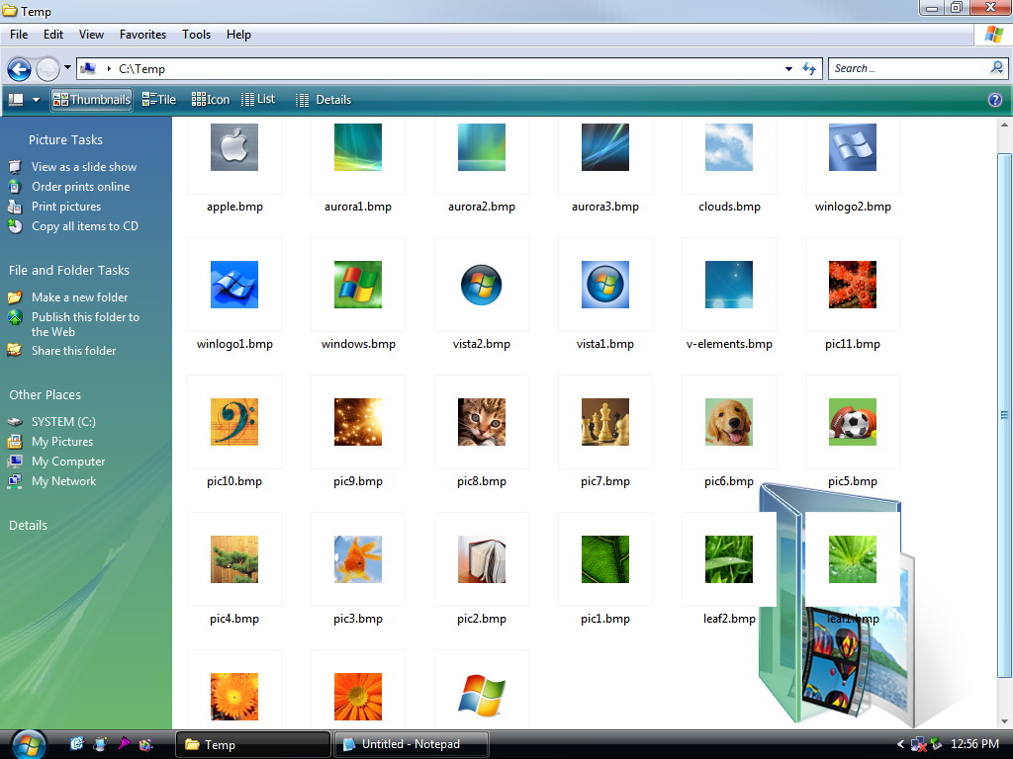
Task: Select the pic7.bmp chess thumbnail
Action: pos(605,422)
